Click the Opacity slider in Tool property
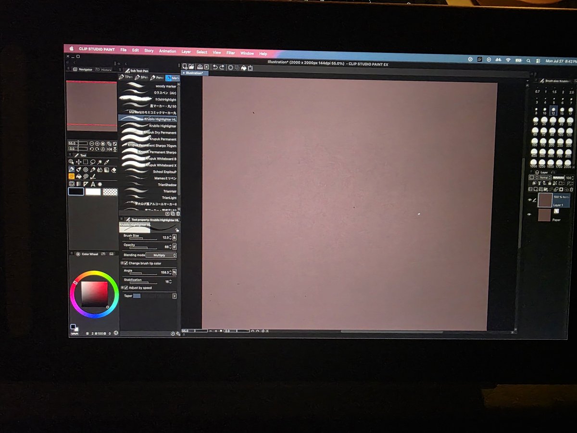Screen dimensions: 577x433 click(143, 248)
